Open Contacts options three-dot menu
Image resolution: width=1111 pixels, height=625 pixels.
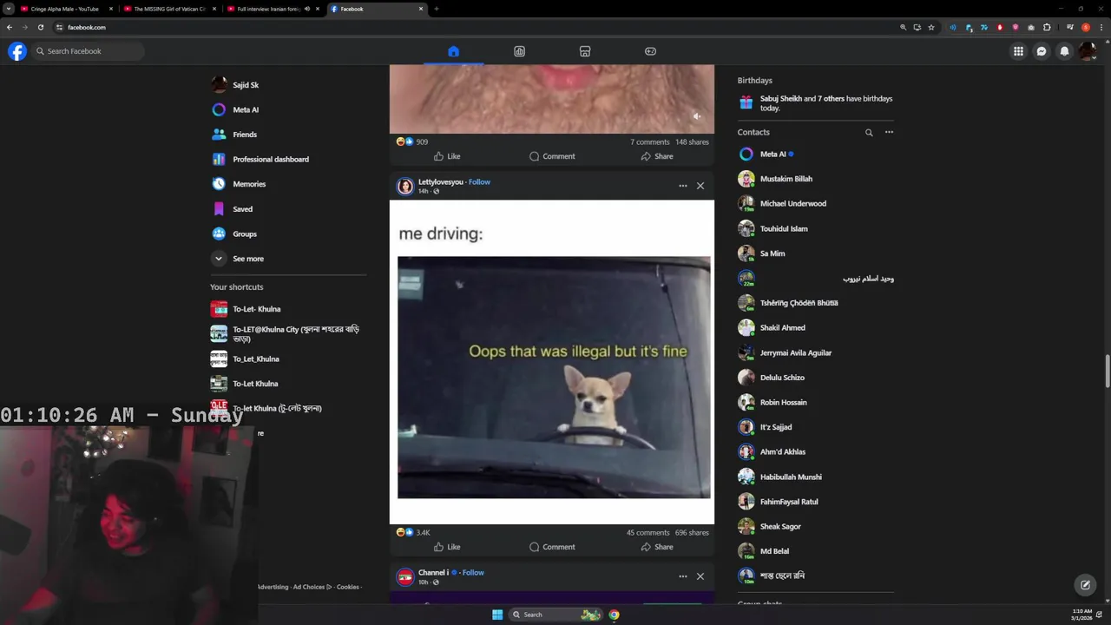889,132
